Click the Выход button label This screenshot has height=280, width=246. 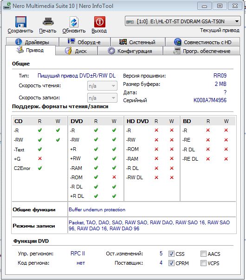pyautogui.click(x=99, y=31)
